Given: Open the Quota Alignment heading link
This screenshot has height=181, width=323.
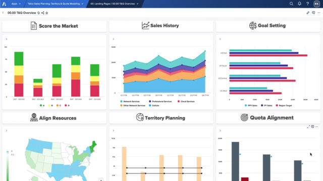Looking at the screenshot, I should click(272, 118).
